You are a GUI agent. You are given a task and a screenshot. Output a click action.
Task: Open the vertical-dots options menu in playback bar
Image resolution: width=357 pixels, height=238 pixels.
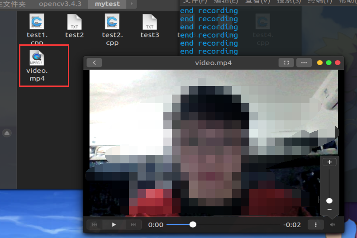(315, 224)
